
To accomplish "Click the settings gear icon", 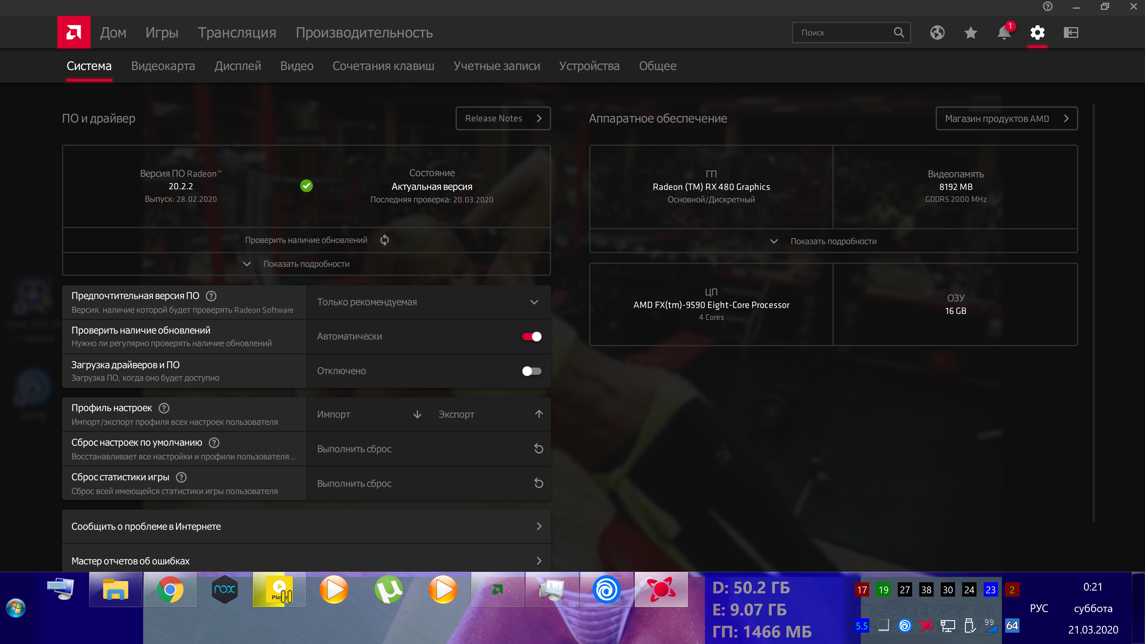I will click(x=1037, y=32).
